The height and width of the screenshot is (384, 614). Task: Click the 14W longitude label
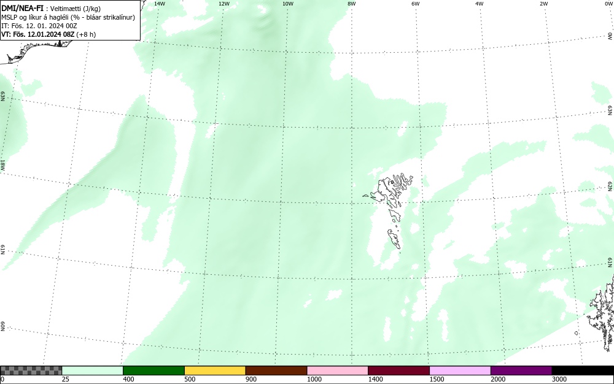(160, 4)
